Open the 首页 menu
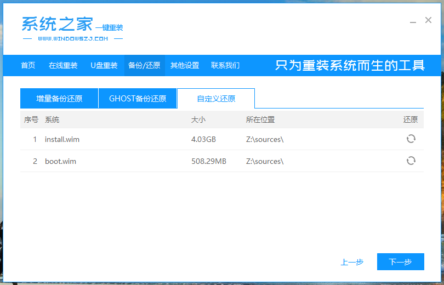Viewport: 444px width, 285px height. [28, 65]
